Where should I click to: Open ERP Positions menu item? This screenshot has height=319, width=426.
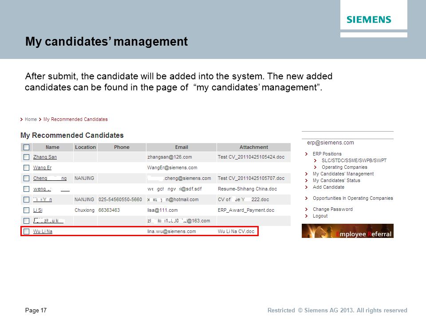[327, 154]
